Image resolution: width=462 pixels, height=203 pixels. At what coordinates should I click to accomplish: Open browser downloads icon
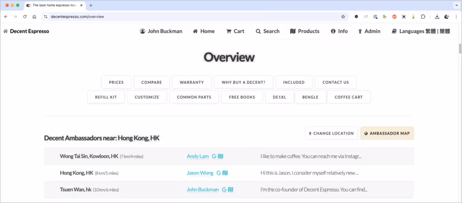click(x=437, y=17)
